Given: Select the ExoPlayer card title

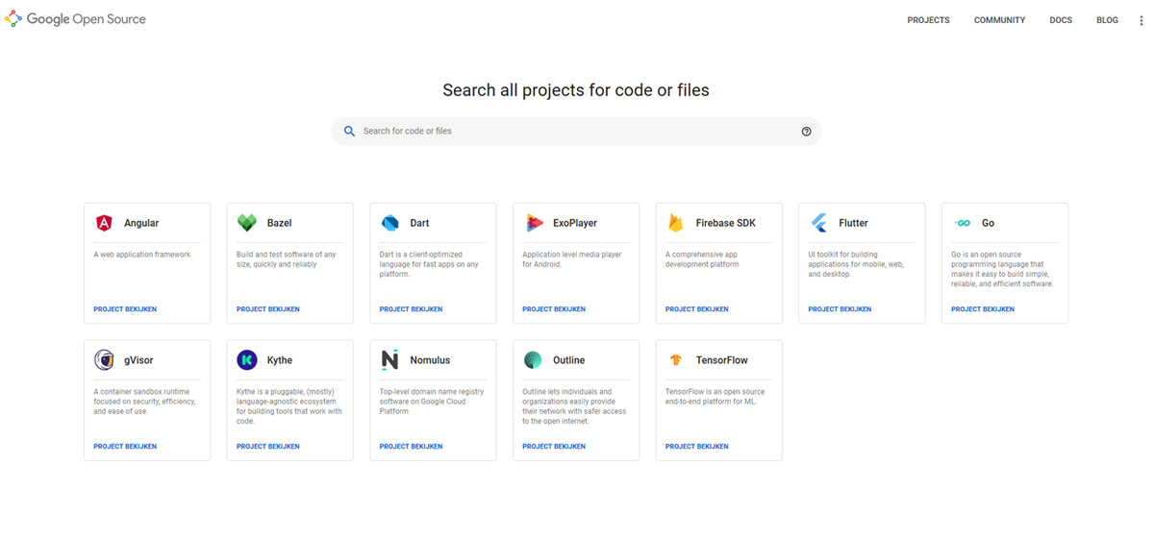Looking at the screenshot, I should pos(575,223).
